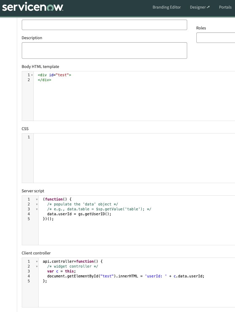Click the 'Client controller' label
Screen dimensions: 235x312
pyautogui.click(x=36, y=253)
